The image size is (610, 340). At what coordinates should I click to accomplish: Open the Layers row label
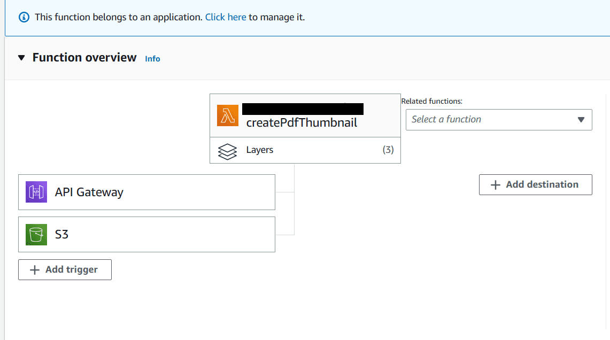pyautogui.click(x=260, y=150)
